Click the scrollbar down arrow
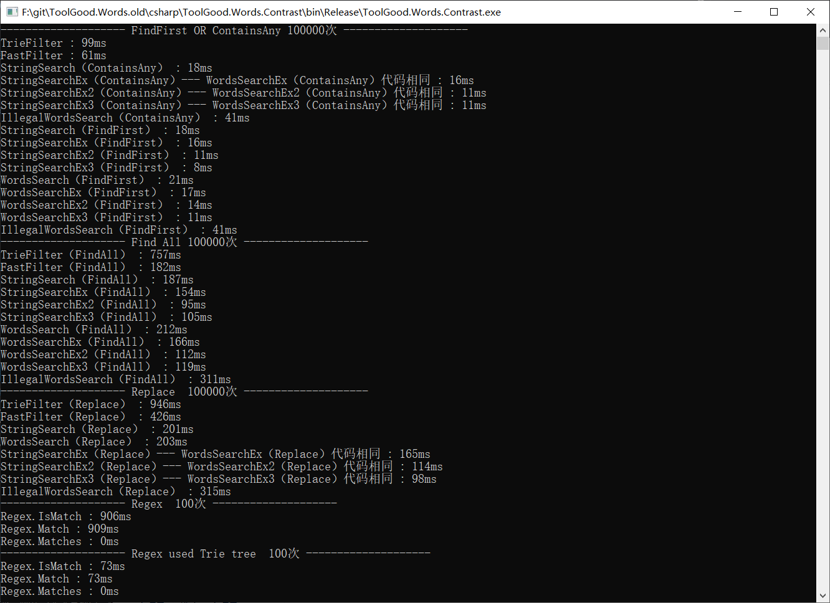Image resolution: width=830 pixels, height=603 pixels. coord(823,596)
